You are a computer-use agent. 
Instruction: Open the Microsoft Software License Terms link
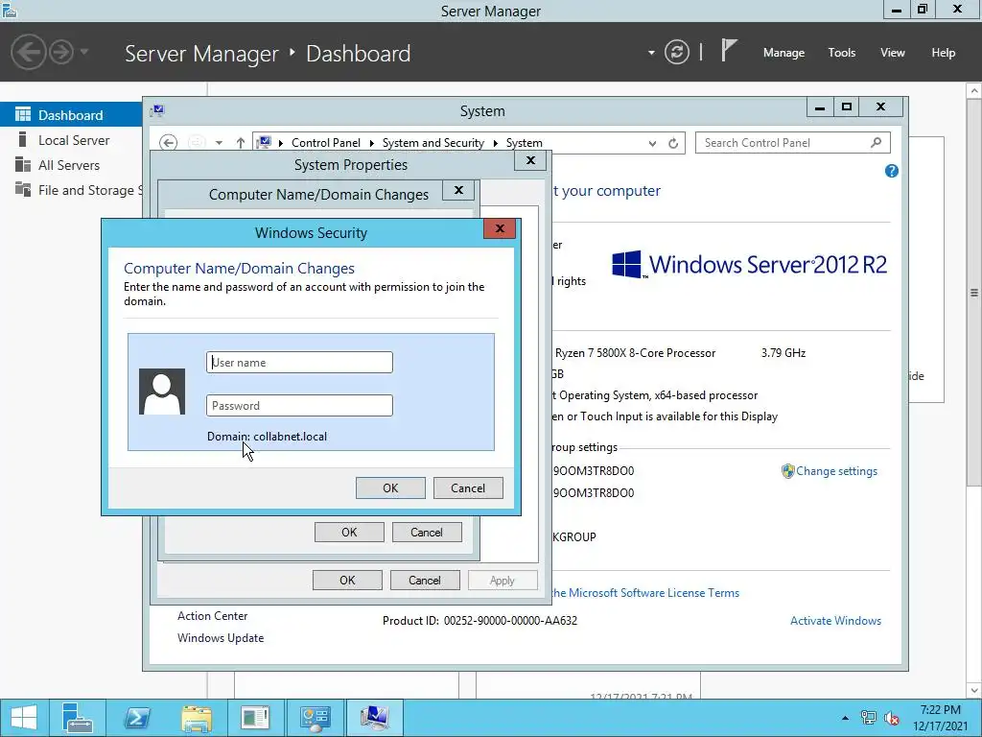645,593
